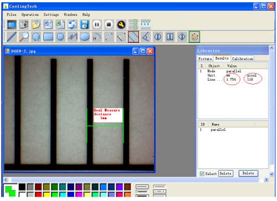Pick the orange color swatch
The height and width of the screenshot is (201, 277).
(127, 194)
